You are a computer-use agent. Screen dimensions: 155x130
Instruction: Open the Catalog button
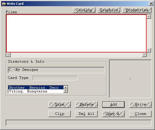pos(84,10)
